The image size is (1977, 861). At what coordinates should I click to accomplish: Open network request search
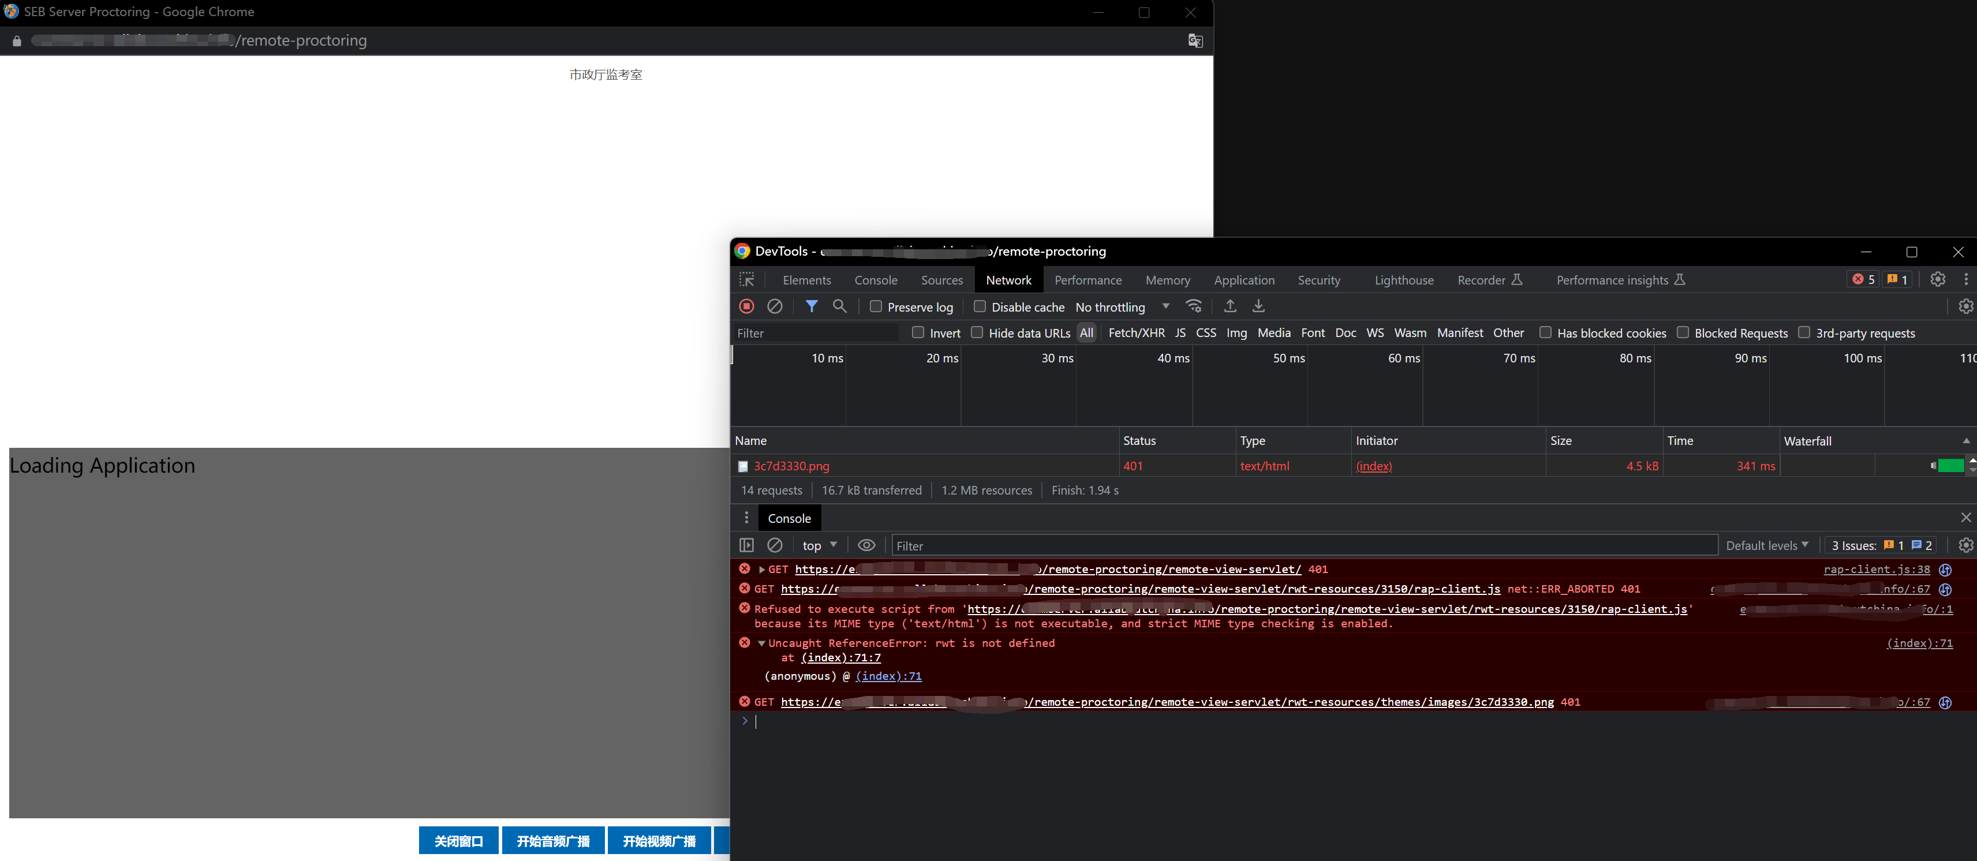[839, 306]
